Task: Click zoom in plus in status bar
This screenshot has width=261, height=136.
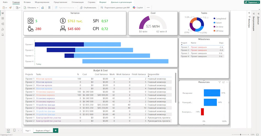Action: 248,135
